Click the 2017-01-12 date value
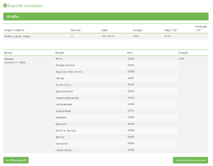Image resolution: width=213 pixels, height=166 pixels. coord(108,36)
